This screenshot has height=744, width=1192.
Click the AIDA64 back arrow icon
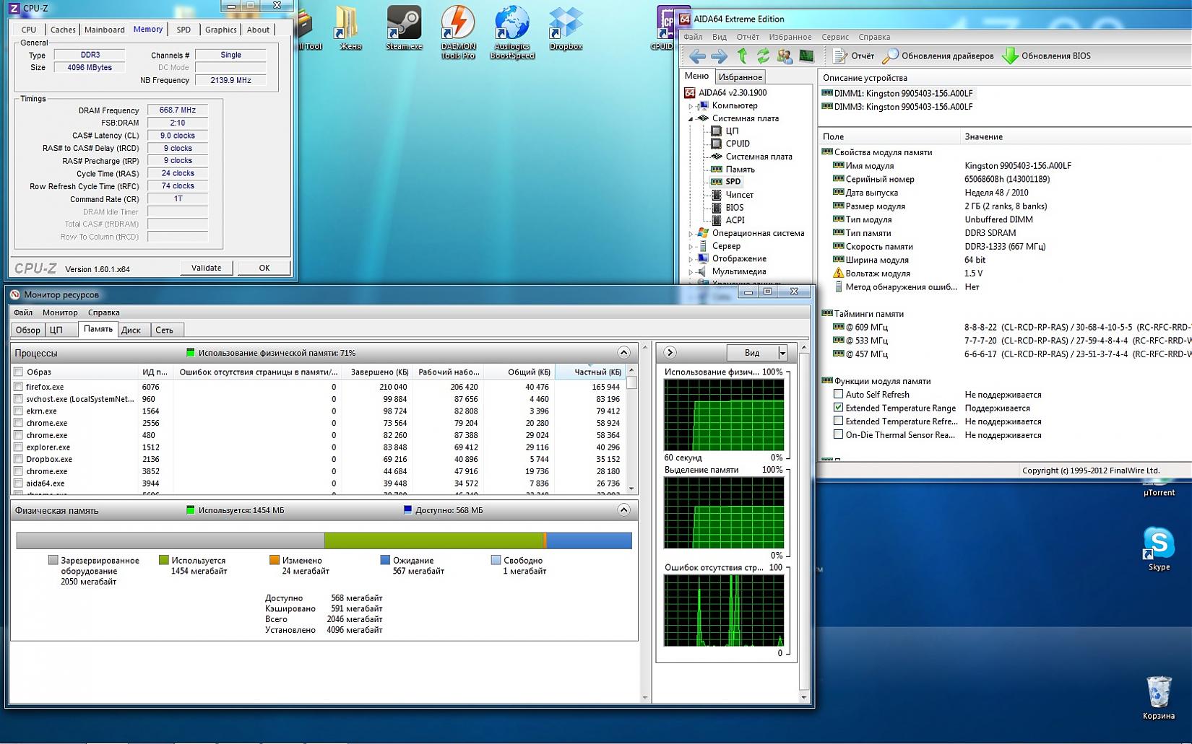click(x=697, y=56)
